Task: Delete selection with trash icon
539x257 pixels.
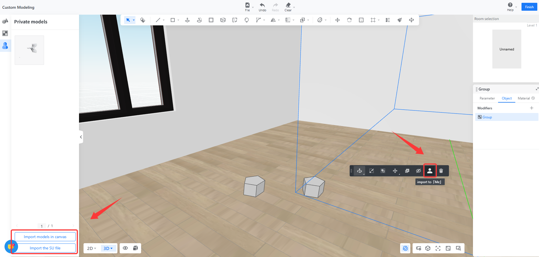Action: pyautogui.click(x=441, y=171)
